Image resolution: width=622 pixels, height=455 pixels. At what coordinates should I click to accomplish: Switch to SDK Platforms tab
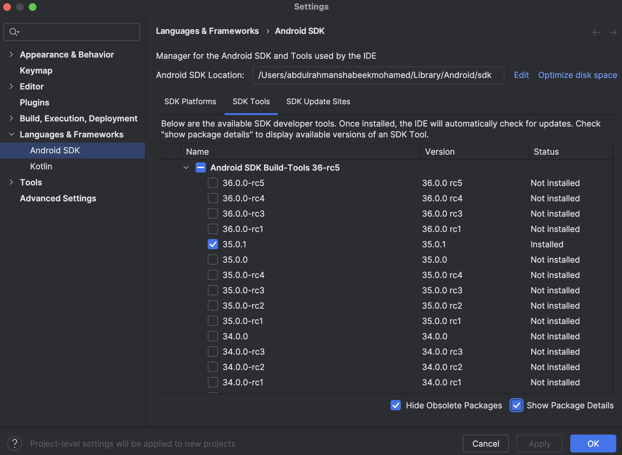(190, 102)
